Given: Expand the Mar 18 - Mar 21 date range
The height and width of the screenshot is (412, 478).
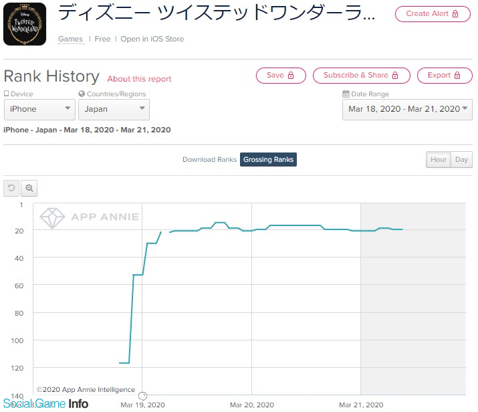Looking at the screenshot, I should [407, 109].
